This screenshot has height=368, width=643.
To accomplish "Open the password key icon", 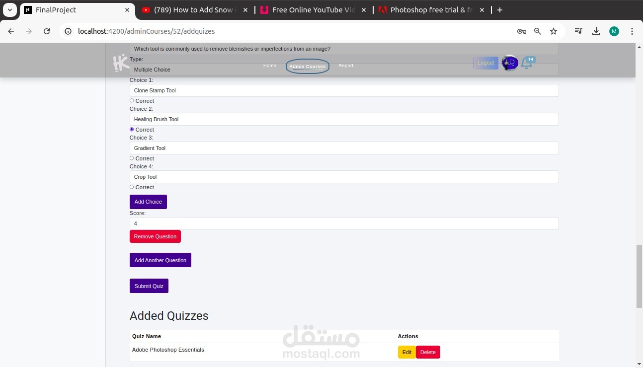I will tap(521, 31).
